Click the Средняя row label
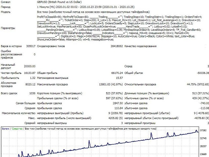 pos(30,108)
